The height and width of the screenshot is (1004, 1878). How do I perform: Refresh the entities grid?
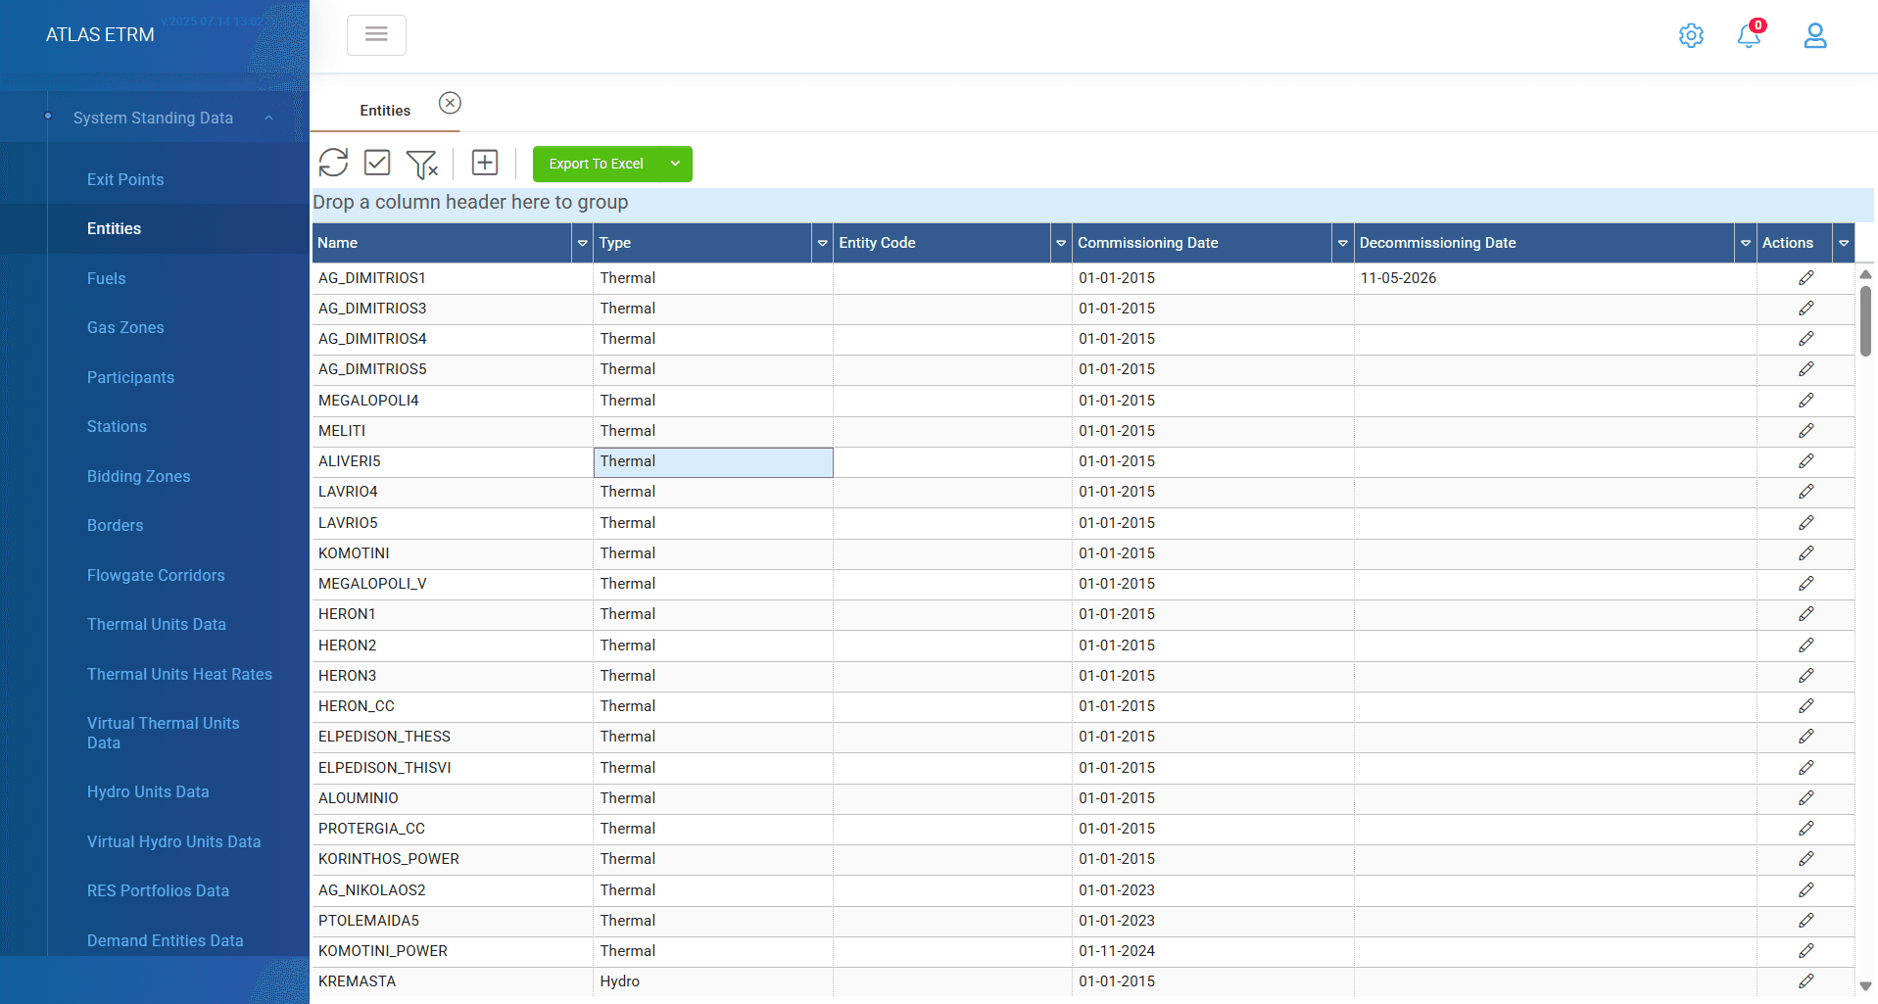click(333, 163)
